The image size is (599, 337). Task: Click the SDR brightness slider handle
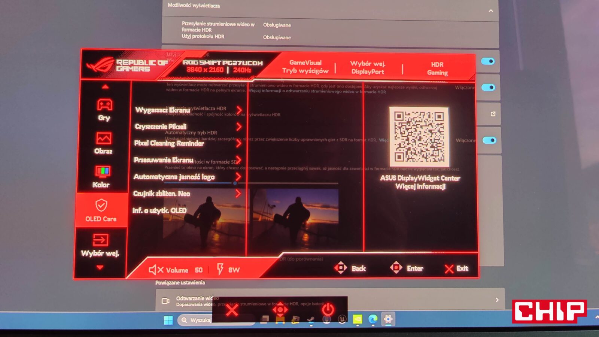tap(235, 183)
